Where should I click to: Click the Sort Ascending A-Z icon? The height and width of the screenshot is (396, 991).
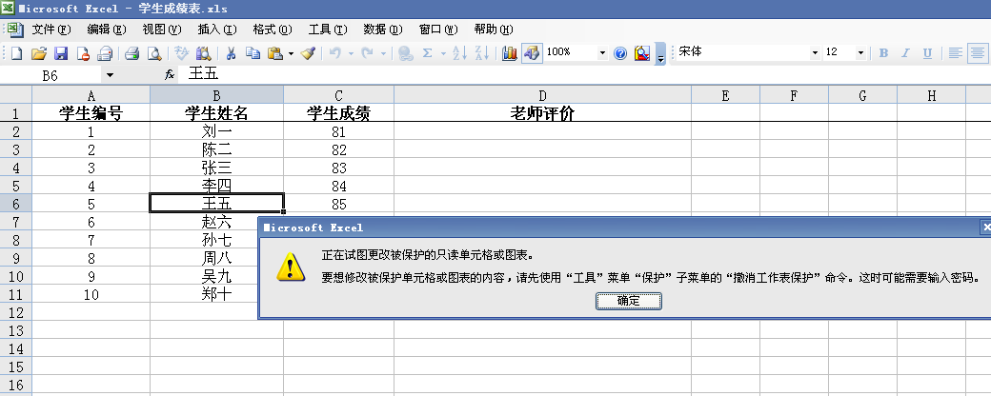click(x=459, y=53)
